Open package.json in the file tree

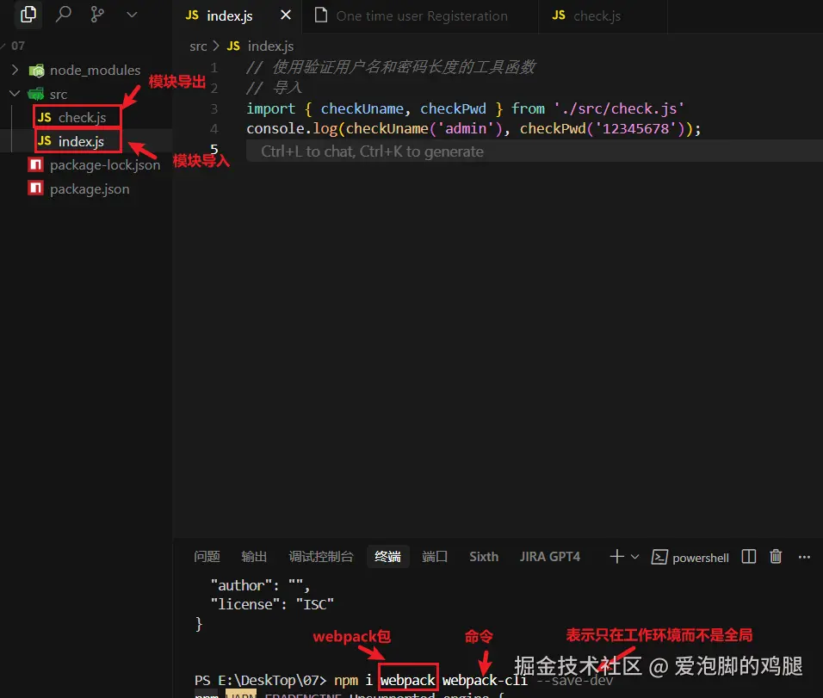(x=90, y=189)
